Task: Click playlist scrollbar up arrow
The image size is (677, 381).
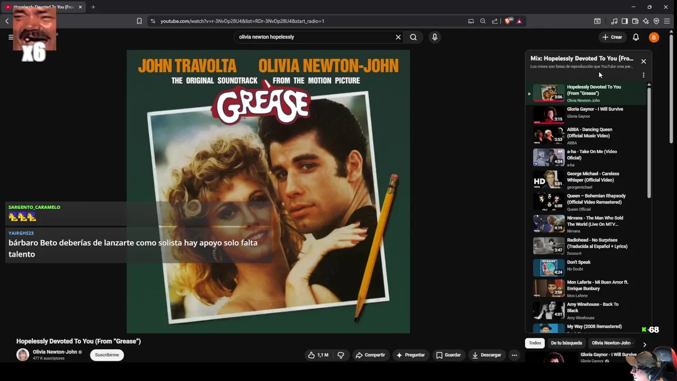Action: pyautogui.click(x=649, y=85)
